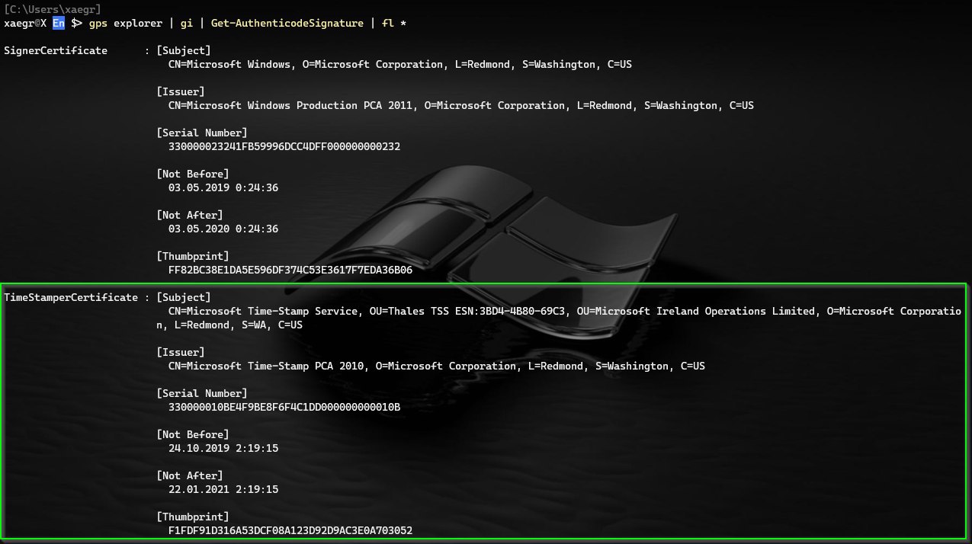Click the [Subject] header under SignerCertificate
This screenshot has width=972, height=544.
(x=184, y=50)
